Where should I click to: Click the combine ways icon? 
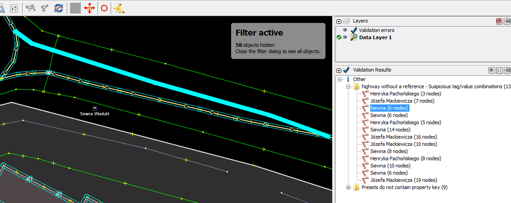[45, 8]
